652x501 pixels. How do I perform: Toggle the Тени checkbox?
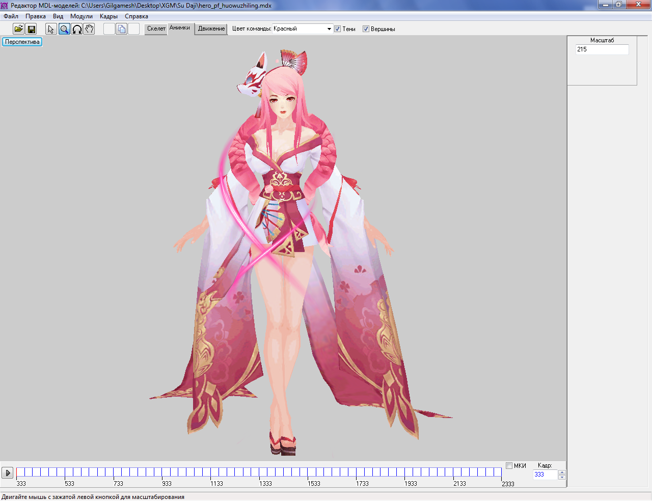337,29
